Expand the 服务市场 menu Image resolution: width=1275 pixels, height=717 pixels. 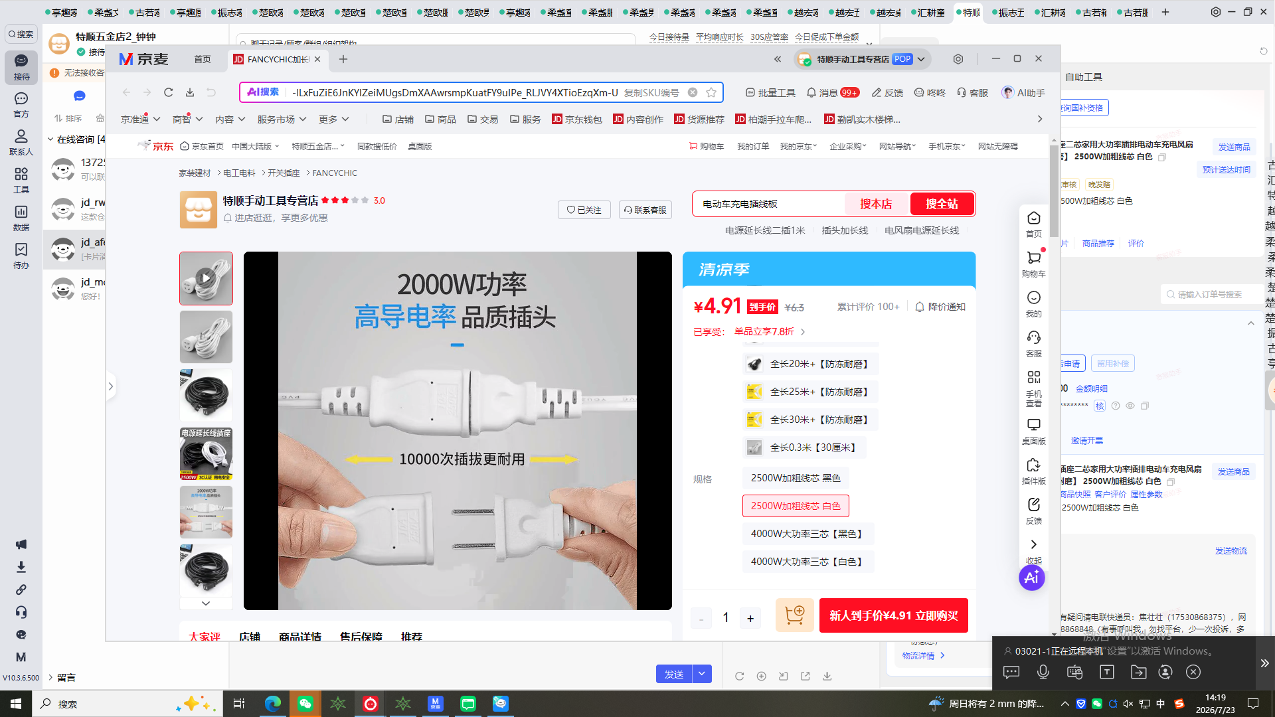(282, 119)
